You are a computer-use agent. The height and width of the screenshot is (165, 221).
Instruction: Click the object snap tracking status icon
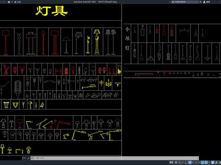click(x=202, y=162)
